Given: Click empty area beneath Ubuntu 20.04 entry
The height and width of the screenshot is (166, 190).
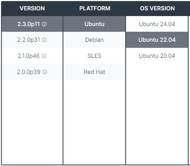Looking at the screenshot, I should tap(157, 114).
